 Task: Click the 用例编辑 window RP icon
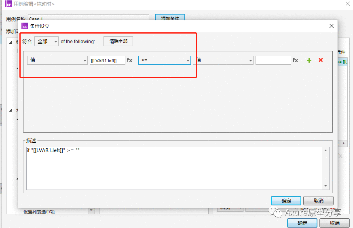click(8, 4)
